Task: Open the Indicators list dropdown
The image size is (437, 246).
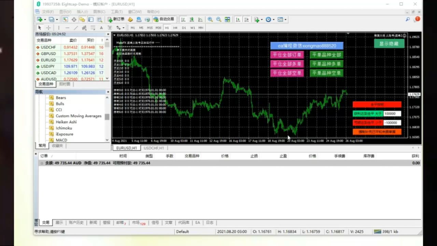Action: [258, 19]
